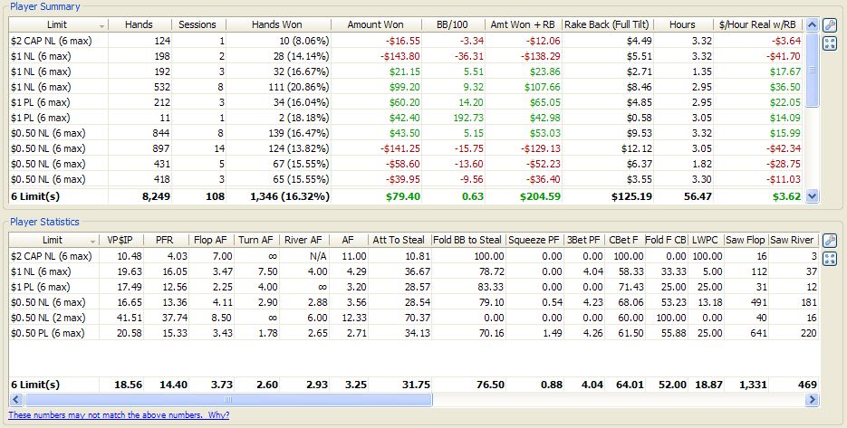Click the Att To Steal column header

[x=399, y=241]
